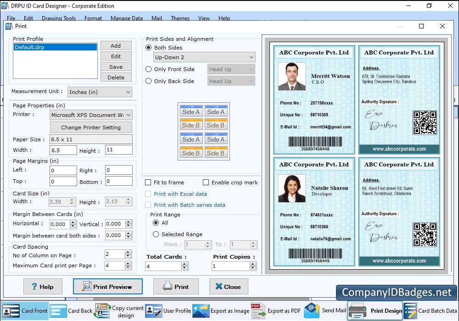Adjust Card Size Width stepper
Image resolution: width=459 pixels, height=321 pixels.
[x=72, y=201]
